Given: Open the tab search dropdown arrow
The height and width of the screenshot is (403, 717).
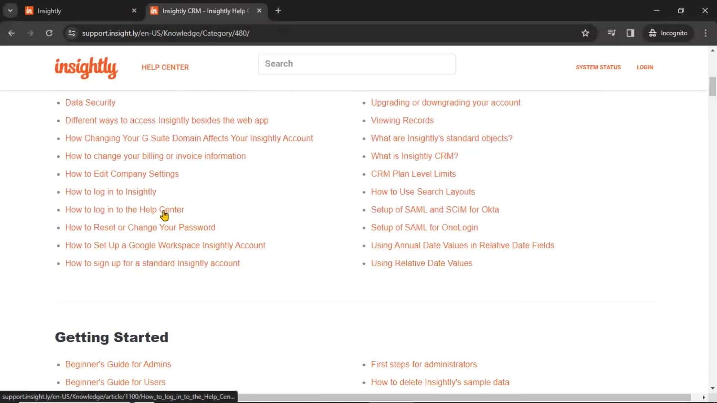Looking at the screenshot, I should pos(10,11).
